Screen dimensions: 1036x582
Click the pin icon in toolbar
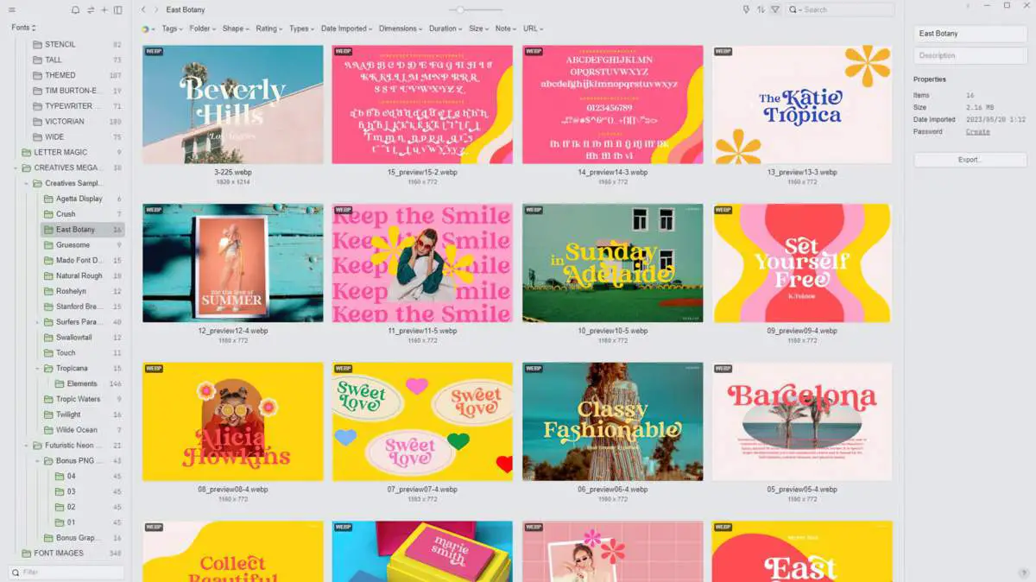[x=747, y=9]
